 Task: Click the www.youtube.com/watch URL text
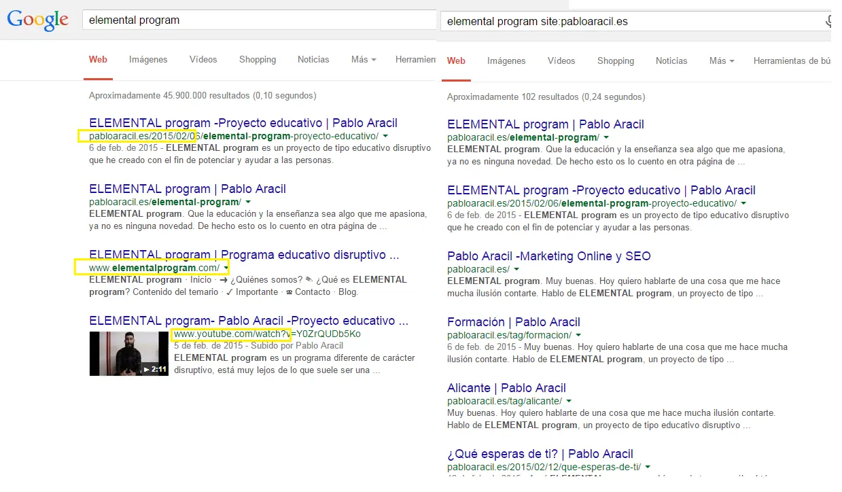(x=267, y=334)
